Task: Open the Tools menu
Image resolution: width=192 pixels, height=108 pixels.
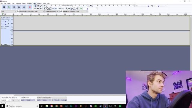Action: [x=44, y=3]
